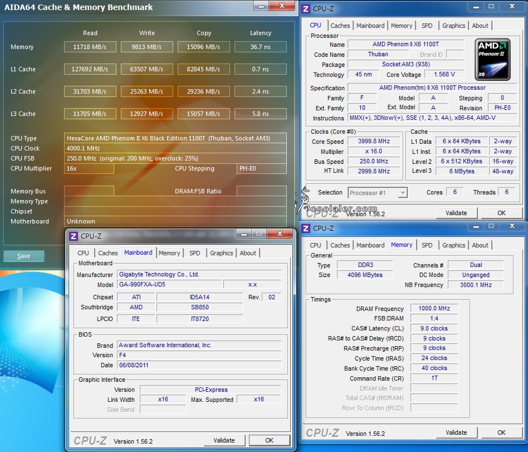Viewport: 528px width, 452px height.
Task: Click OK in the Memory CPU-Z window
Action: 501,432
